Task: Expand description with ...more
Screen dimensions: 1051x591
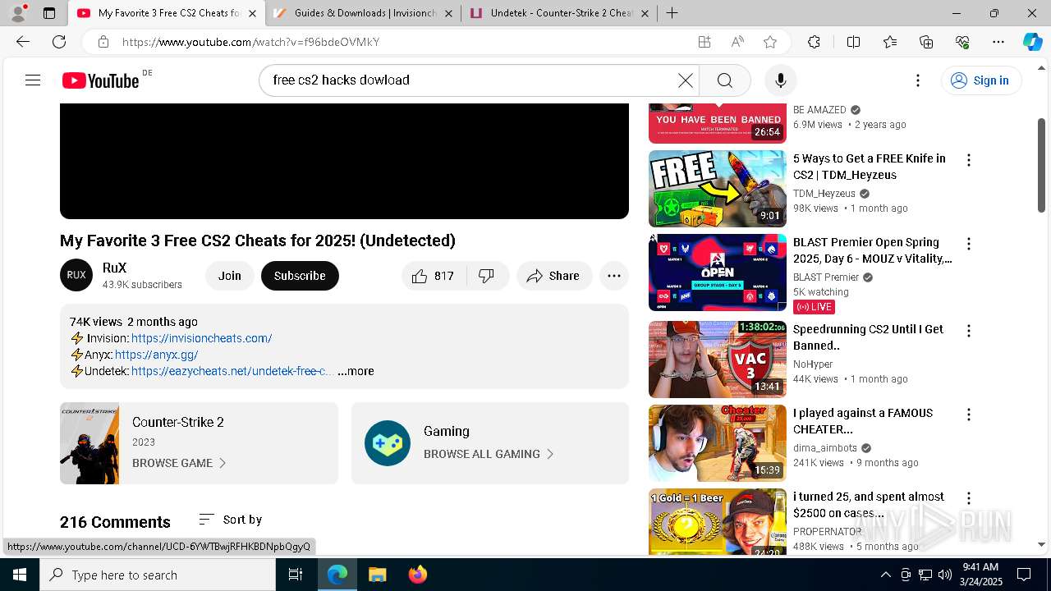Action: click(x=356, y=371)
